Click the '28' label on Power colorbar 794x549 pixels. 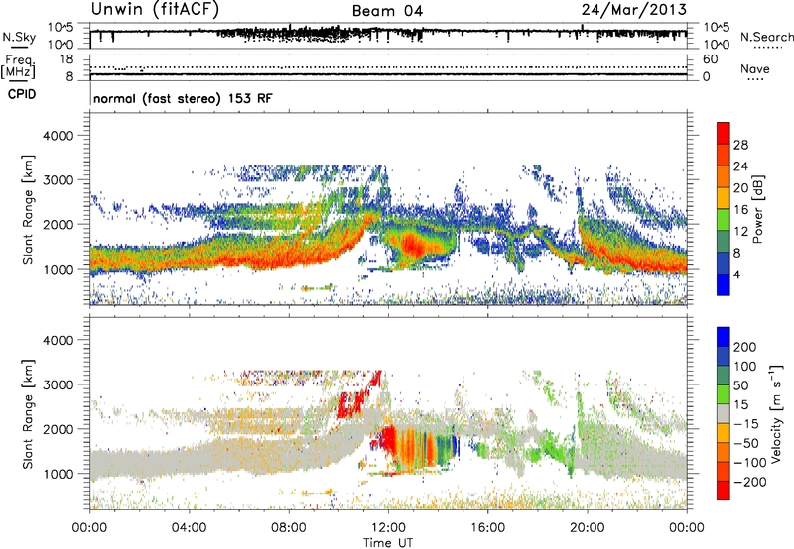[x=740, y=145]
